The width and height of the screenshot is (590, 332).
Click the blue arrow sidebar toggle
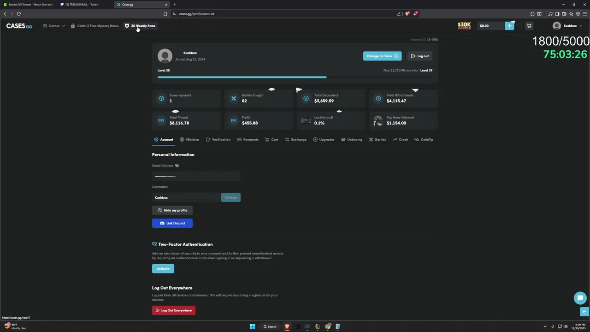(x=584, y=312)
